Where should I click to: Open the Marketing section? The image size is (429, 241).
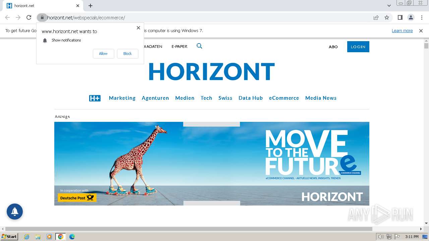tap(122, 98)
